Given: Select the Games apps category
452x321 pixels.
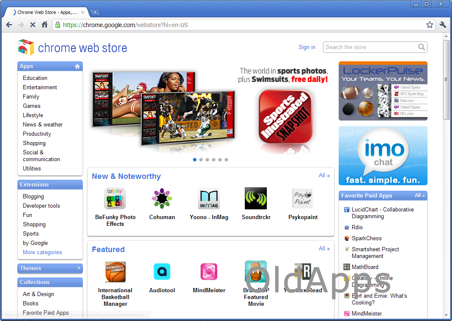Looking at the screenshot, I should [31, 106].
